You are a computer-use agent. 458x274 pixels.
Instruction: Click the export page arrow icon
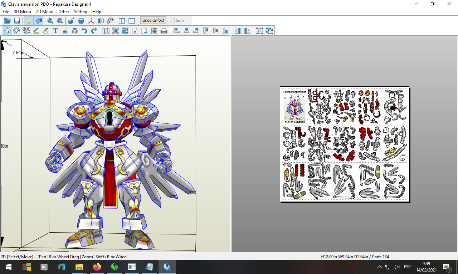coord(145,31)
